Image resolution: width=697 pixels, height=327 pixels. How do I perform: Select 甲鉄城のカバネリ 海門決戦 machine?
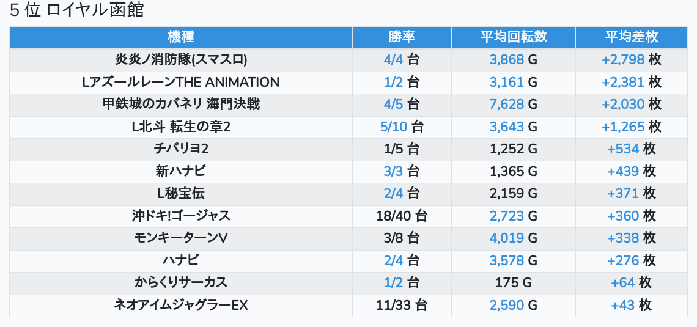coord(181,105)
